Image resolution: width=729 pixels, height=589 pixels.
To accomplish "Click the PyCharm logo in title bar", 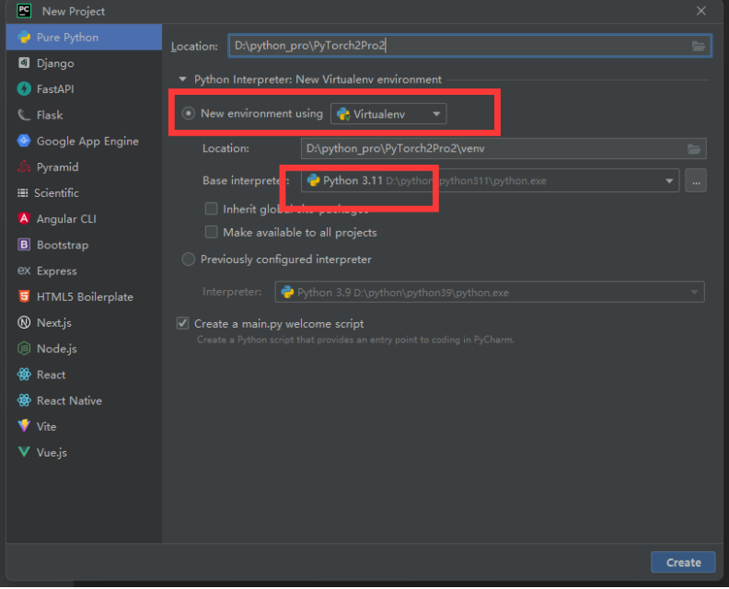I will click(24, 11).
